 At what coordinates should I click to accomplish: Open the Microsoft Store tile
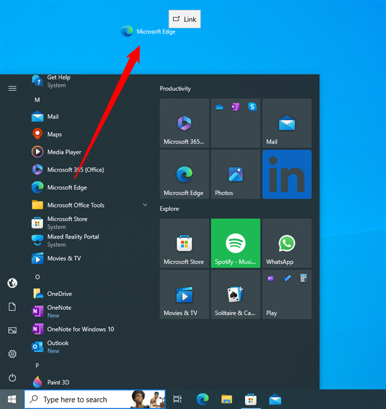184,243
